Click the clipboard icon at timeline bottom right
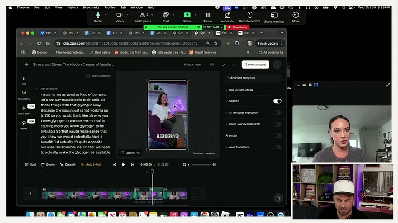The image size is (398, 223). tap(278, 198)
